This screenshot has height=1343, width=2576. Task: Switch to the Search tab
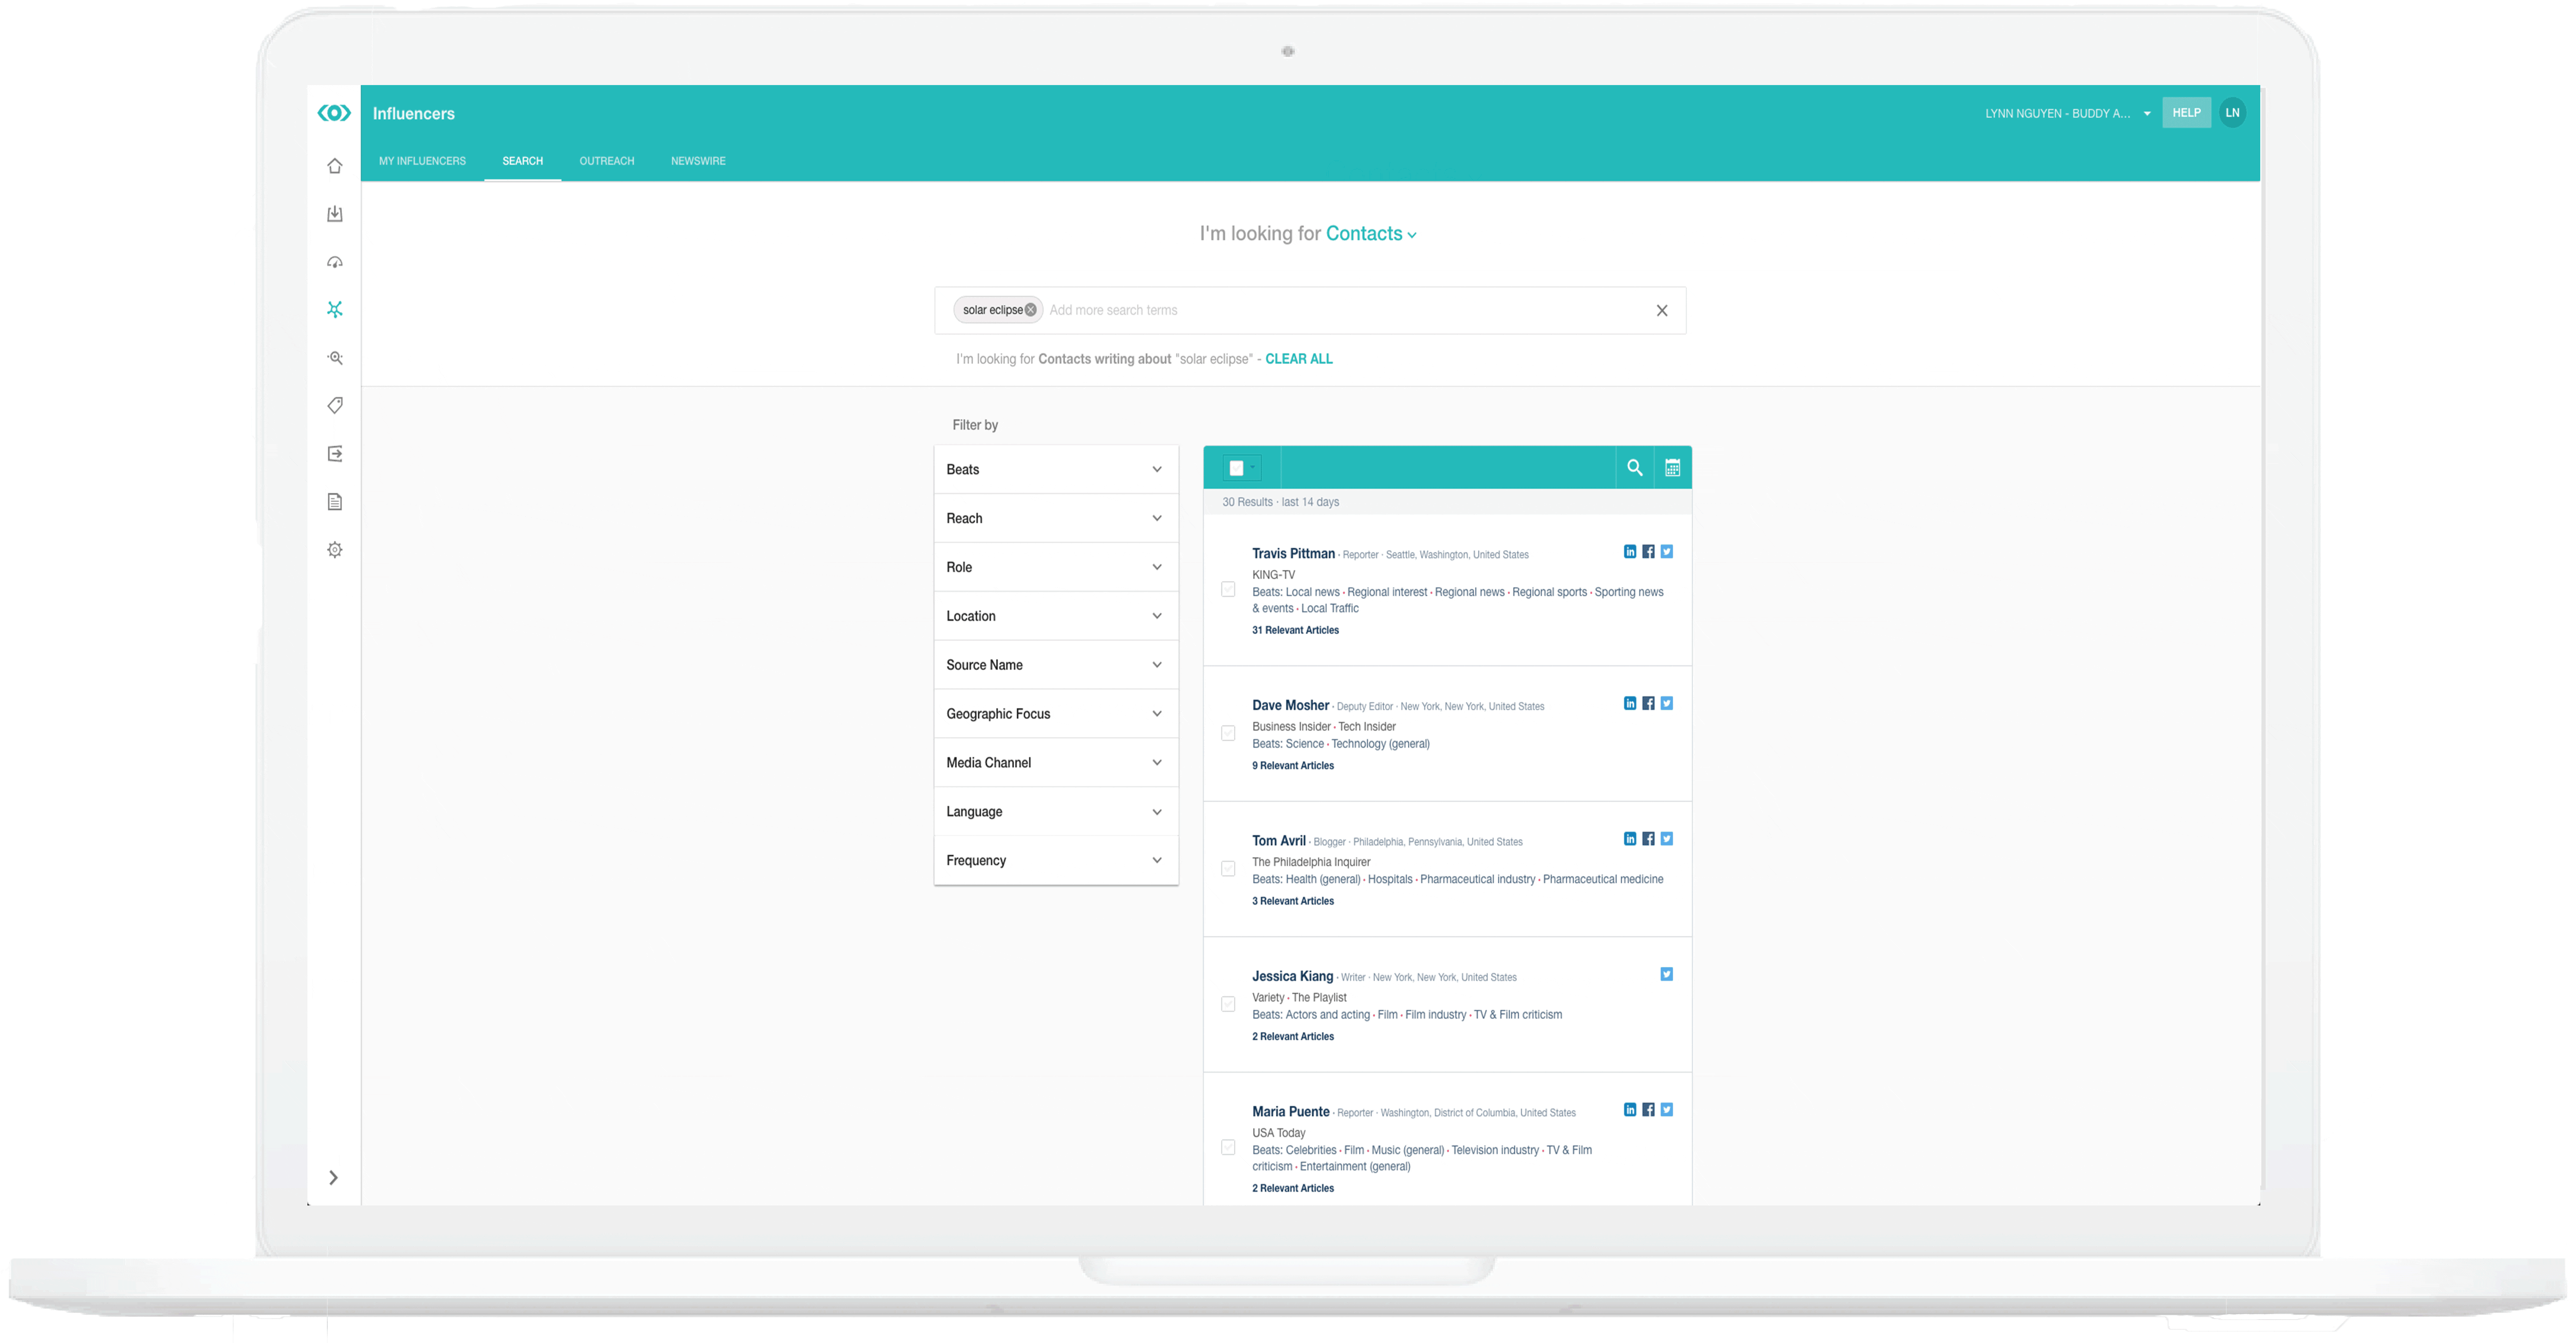(522, 161)
